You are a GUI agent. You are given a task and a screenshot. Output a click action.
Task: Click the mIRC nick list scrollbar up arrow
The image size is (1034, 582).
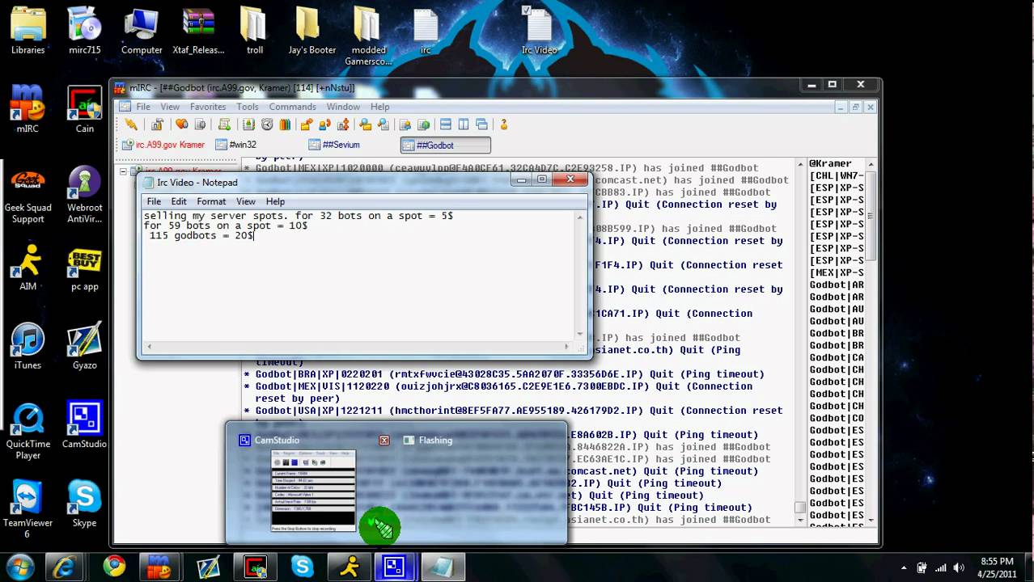point(870,164)
